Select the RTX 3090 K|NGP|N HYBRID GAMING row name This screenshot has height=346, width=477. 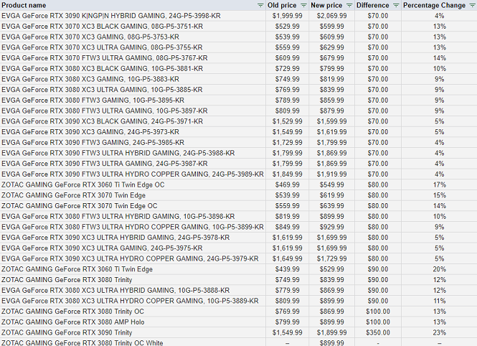[x=110, y=16]
